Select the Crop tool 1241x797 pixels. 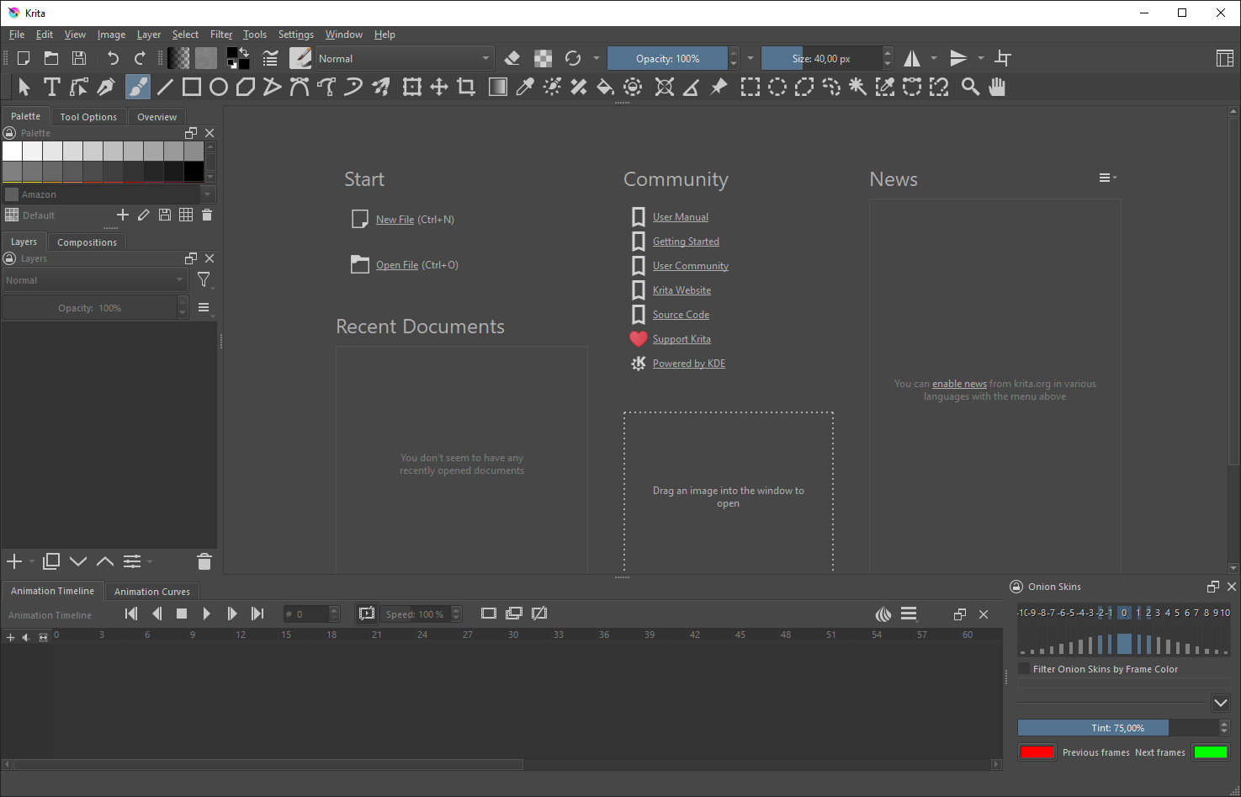(x=466, y=87)
